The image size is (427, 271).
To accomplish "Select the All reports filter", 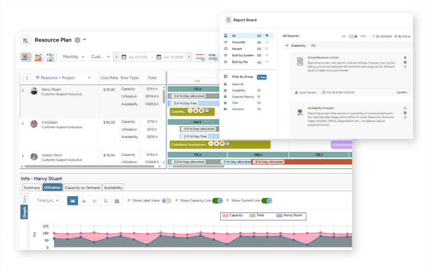I will [x=248, y=36].
